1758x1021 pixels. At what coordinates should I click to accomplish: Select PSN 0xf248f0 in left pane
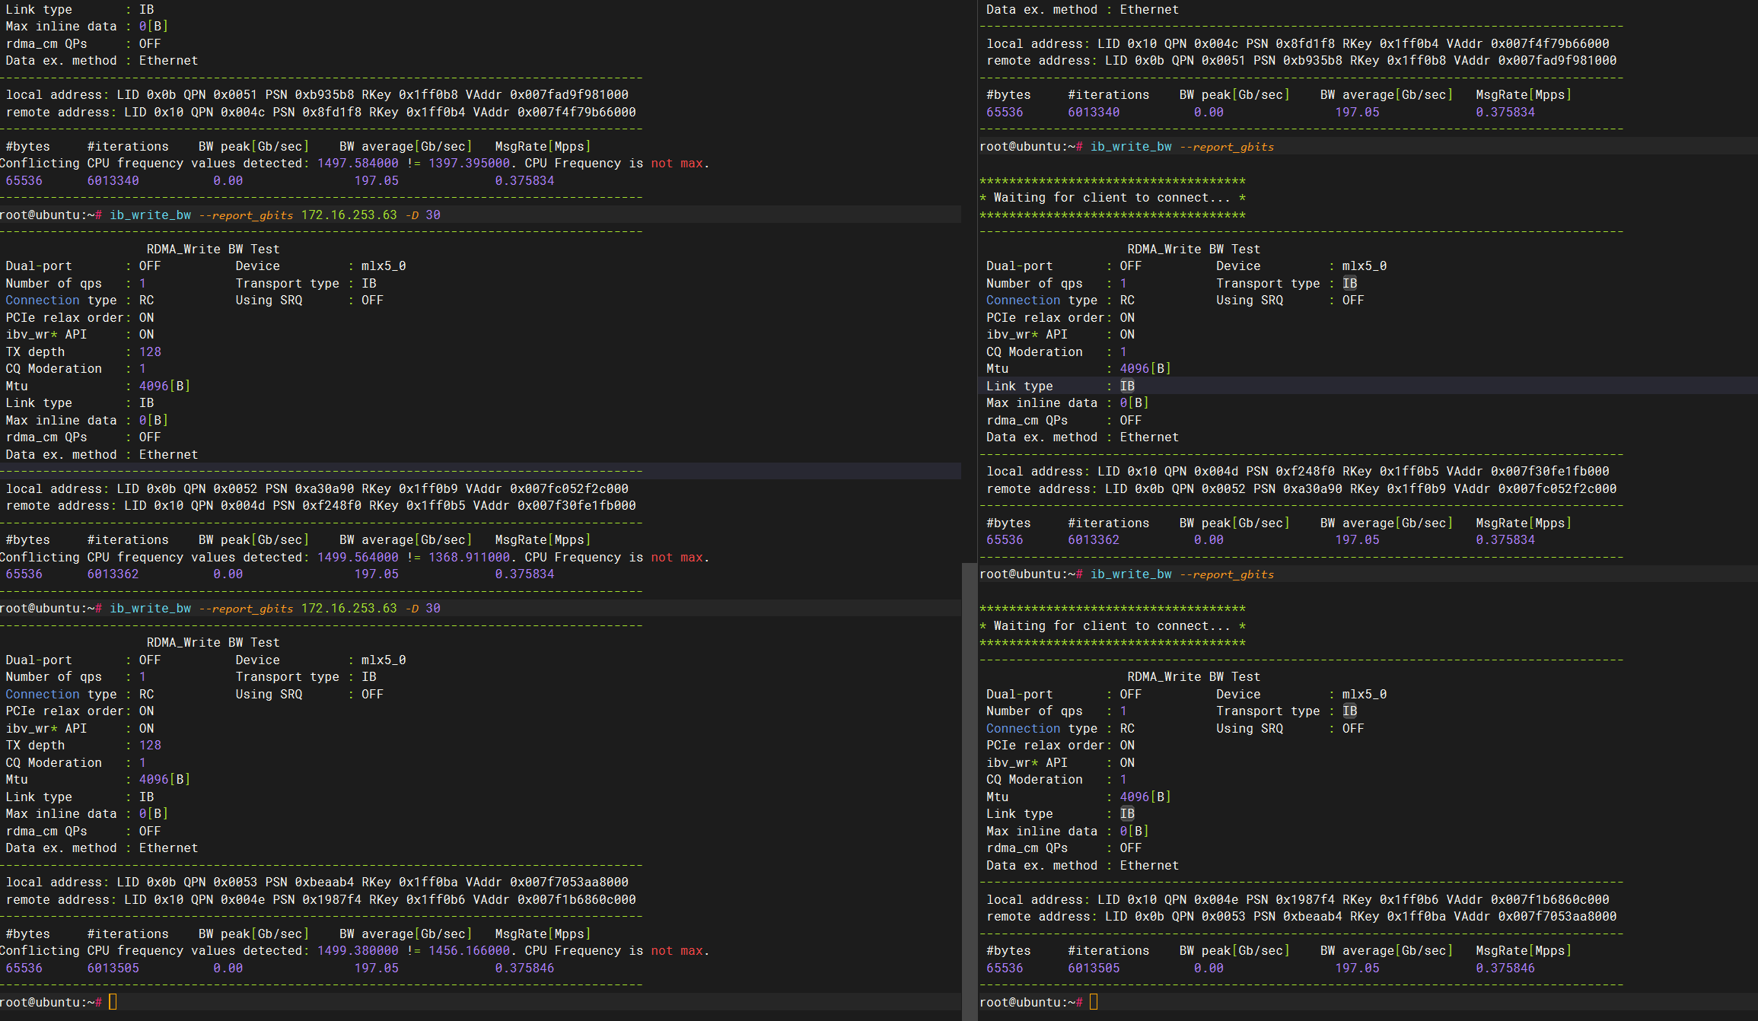[x=332, y=506]
